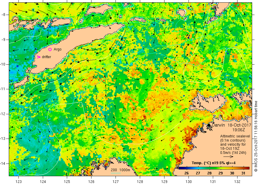The width and height of the screenshot is (258, 185).
Task: Click the latitude axis label '-12'
Action: [x=3, y=114]
